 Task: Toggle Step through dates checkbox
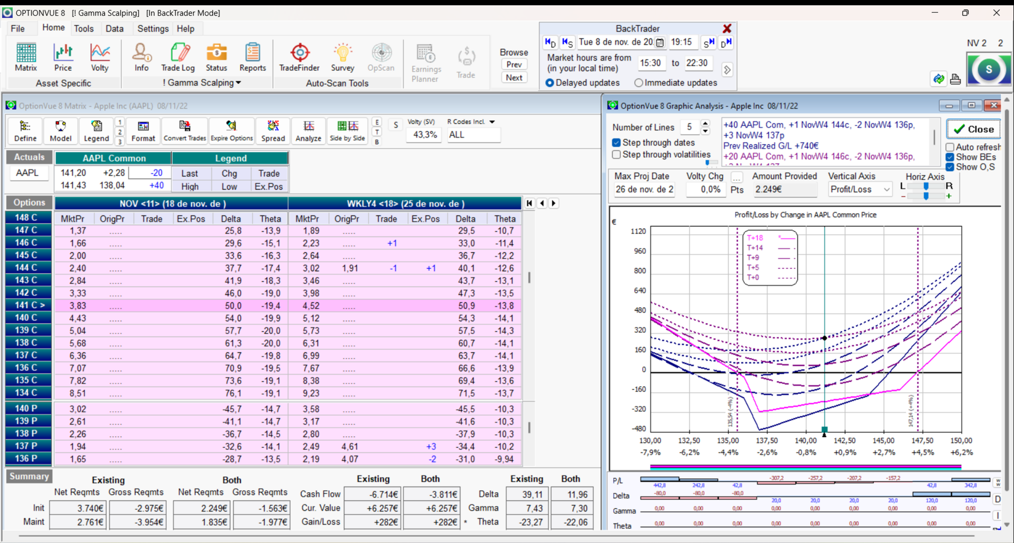(617, 143)
